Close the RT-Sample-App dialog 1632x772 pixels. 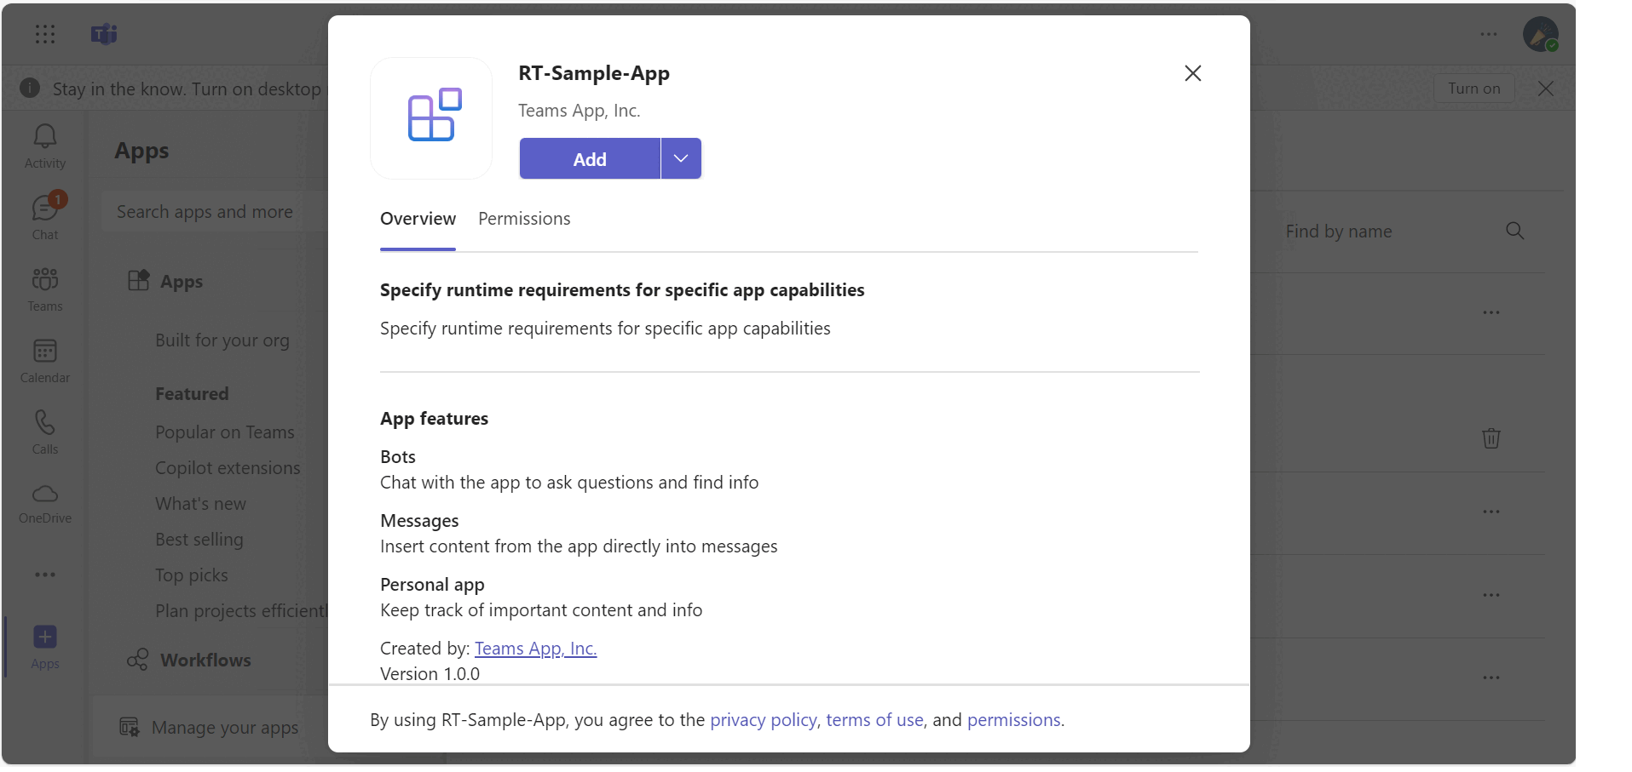coord(1193,73)
